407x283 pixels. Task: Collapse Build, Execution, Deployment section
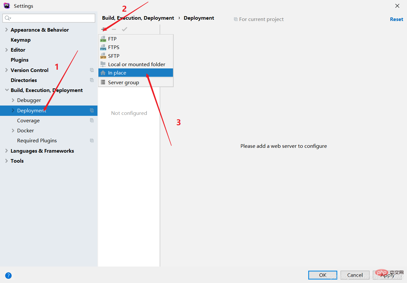point(6,90)
